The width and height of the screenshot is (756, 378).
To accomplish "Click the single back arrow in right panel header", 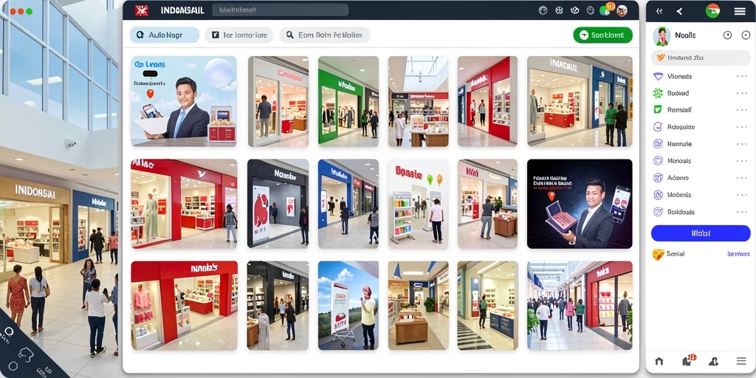I will [x=679, y=11].
